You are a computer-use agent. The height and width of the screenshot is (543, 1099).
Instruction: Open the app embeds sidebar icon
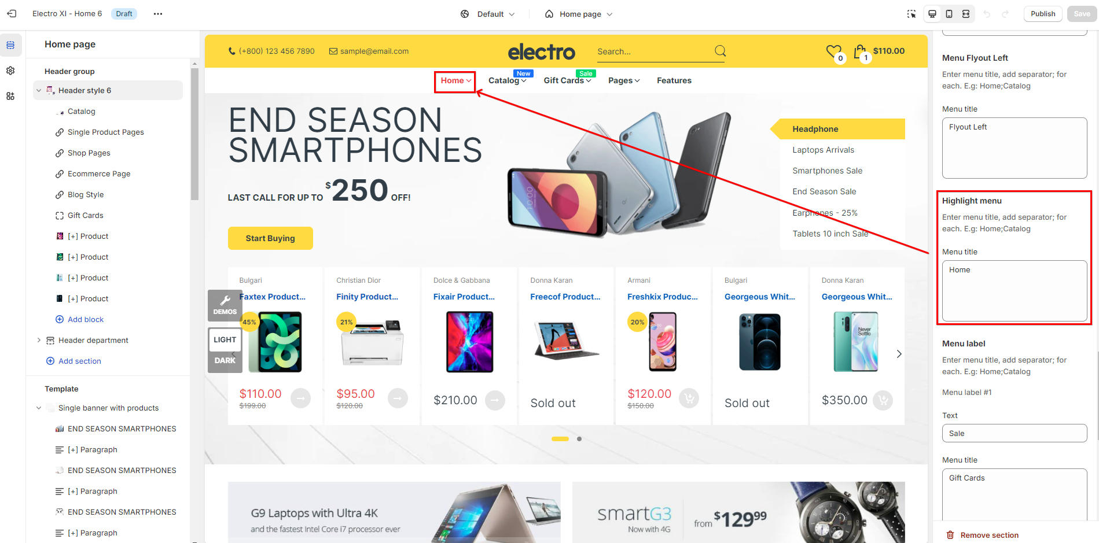coord(10,96)
